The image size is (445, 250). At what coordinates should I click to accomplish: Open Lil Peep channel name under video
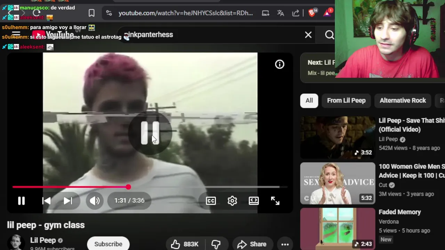click(43, 240)
